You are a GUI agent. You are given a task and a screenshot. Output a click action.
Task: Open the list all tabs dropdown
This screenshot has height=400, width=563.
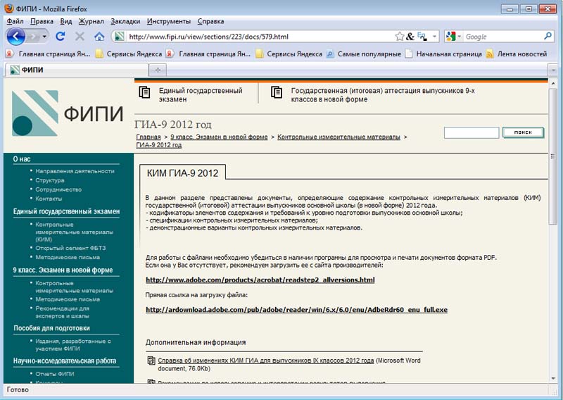click(x=553, y=70)
